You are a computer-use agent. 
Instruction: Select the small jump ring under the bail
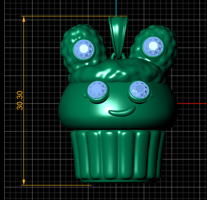(x=118, y=56)
